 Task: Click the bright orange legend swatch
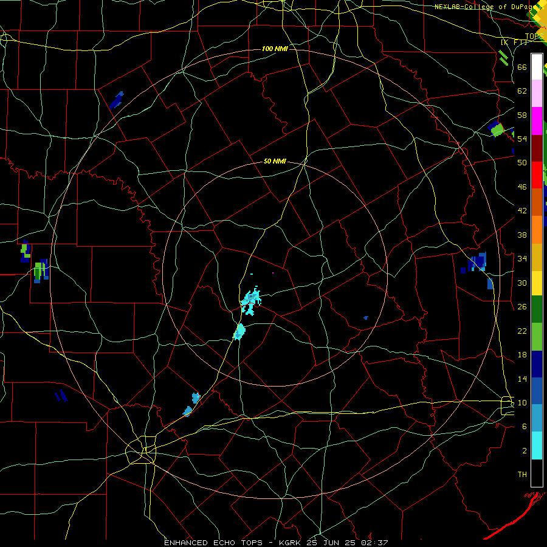[537, 229]
